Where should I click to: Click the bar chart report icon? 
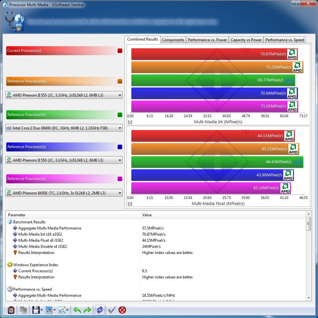point(49,310)
